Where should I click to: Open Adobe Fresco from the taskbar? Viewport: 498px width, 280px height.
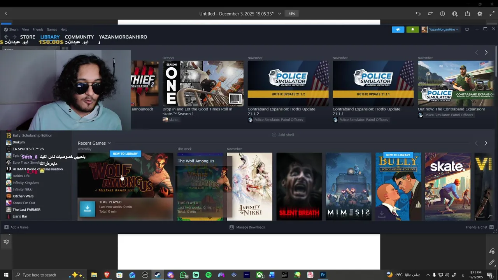point(323,275)
